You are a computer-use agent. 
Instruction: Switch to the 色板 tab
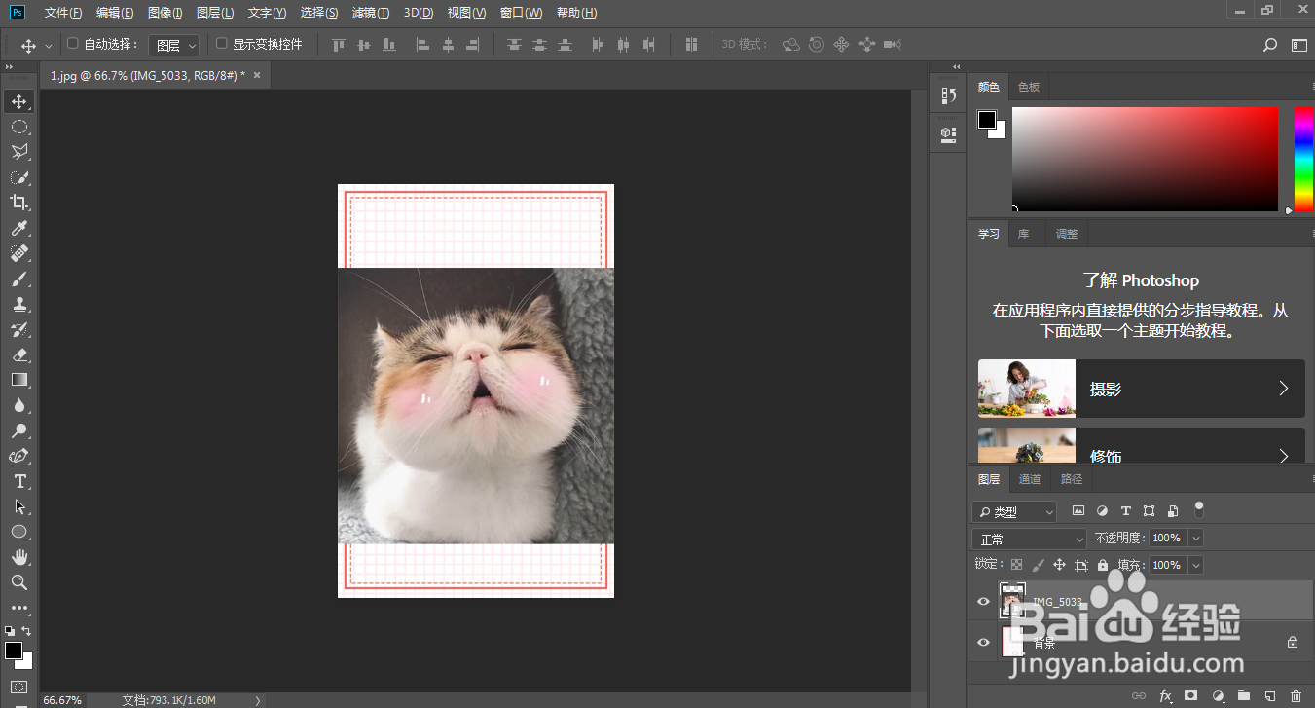[x=1029, y=87]
